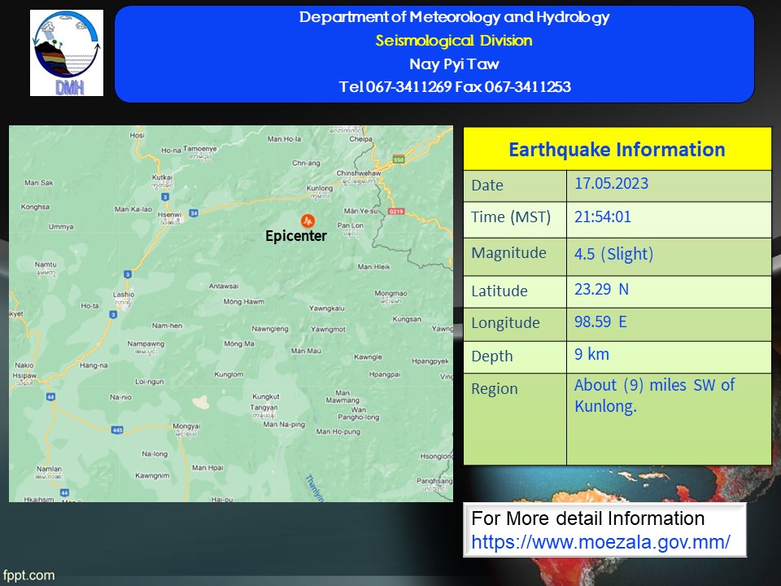Click 'Namtu' town label on map
This screenshot has width=781, height=586.
[46, 264]
